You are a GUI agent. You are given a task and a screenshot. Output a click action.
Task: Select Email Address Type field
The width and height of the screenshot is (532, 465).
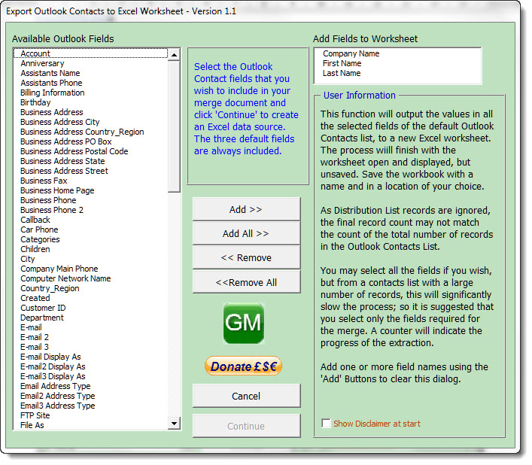pyautogui.click(x=90, y=386)
